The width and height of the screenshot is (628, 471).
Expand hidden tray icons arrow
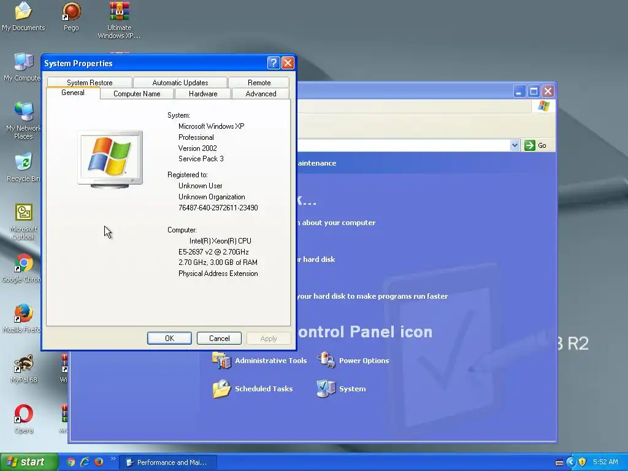(571, 462)
